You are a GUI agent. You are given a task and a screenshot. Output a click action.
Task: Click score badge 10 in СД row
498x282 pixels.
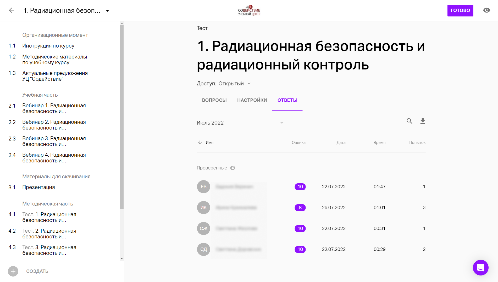click(x=300, y=249)
